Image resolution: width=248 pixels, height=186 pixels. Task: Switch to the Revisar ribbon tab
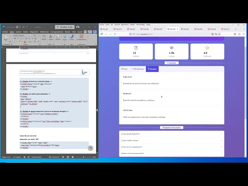(67, 32)
